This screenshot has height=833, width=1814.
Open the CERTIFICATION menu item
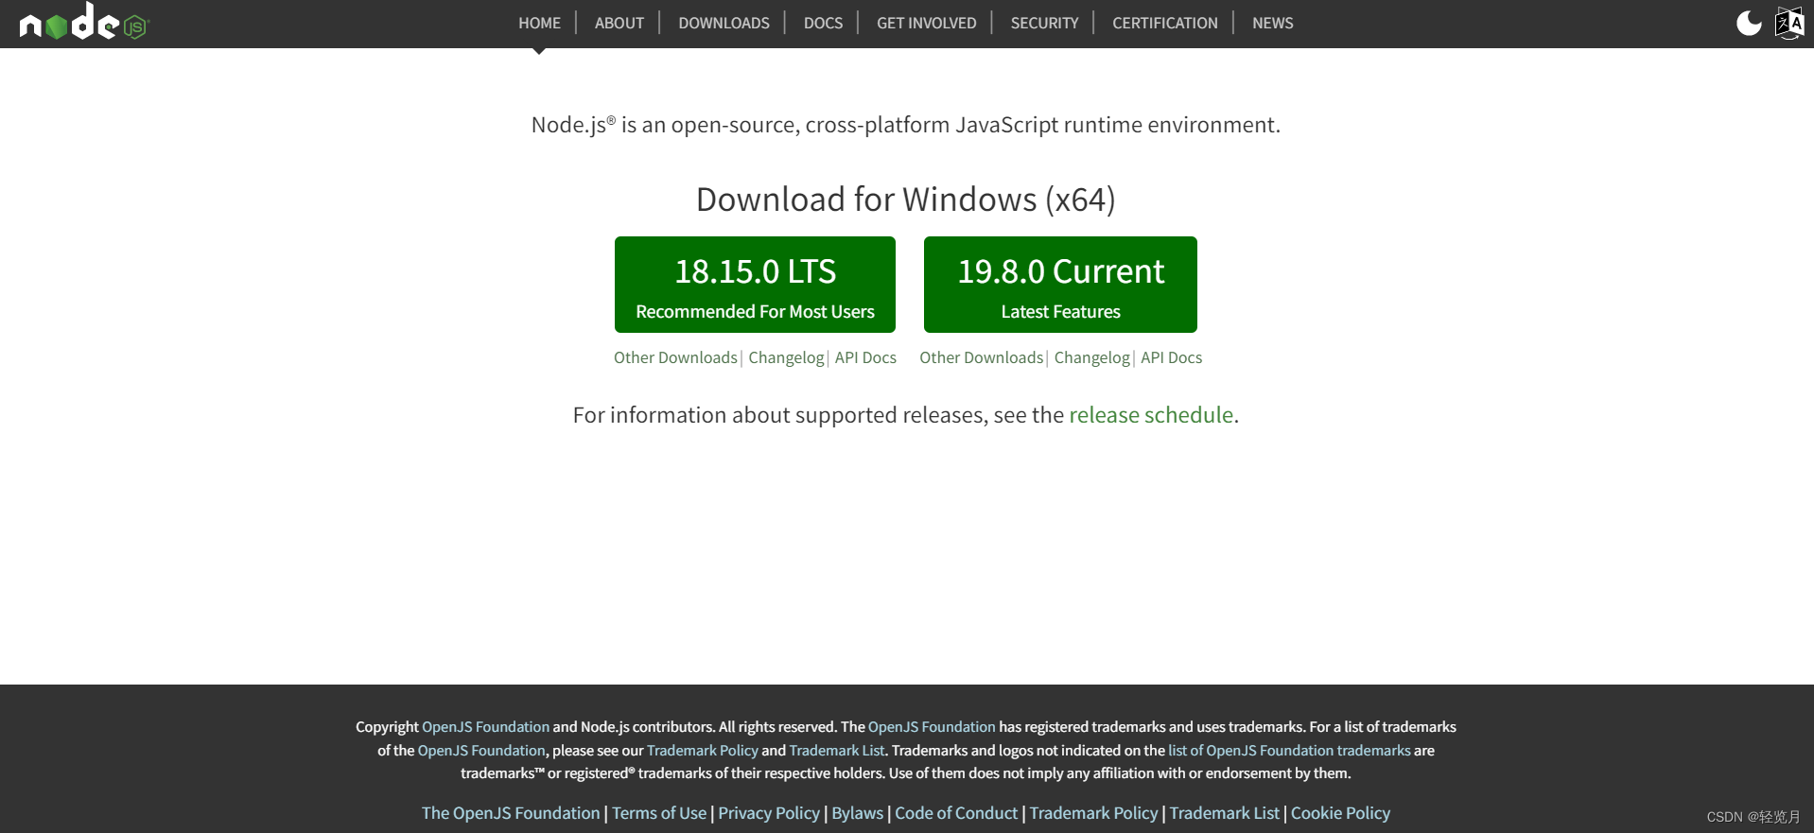pos(1164,23)
